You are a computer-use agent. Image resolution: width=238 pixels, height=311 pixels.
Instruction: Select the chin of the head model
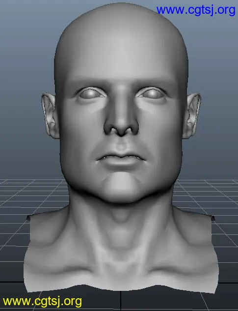[120, 186]
